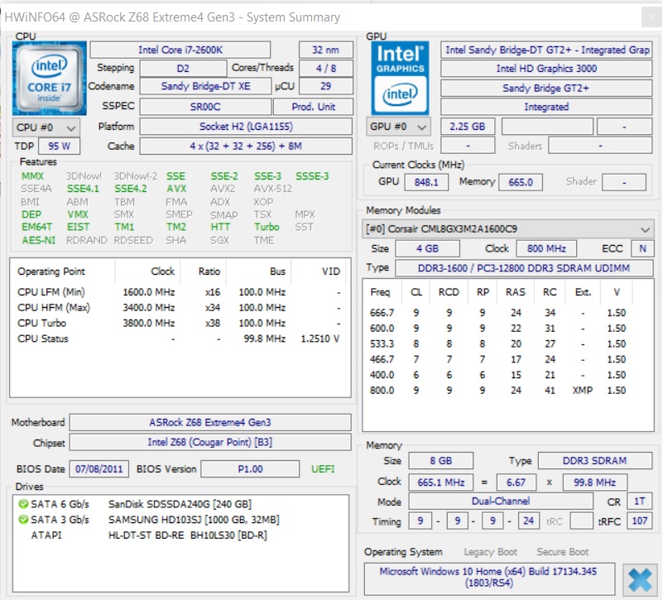Select the SanDisk SDSSDA240G drive entry

click(x=180, y=505)
